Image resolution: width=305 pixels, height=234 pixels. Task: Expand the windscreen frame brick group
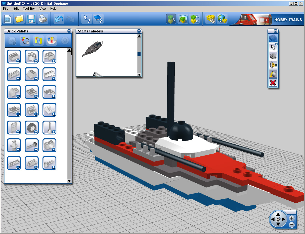tap(32, 110)
